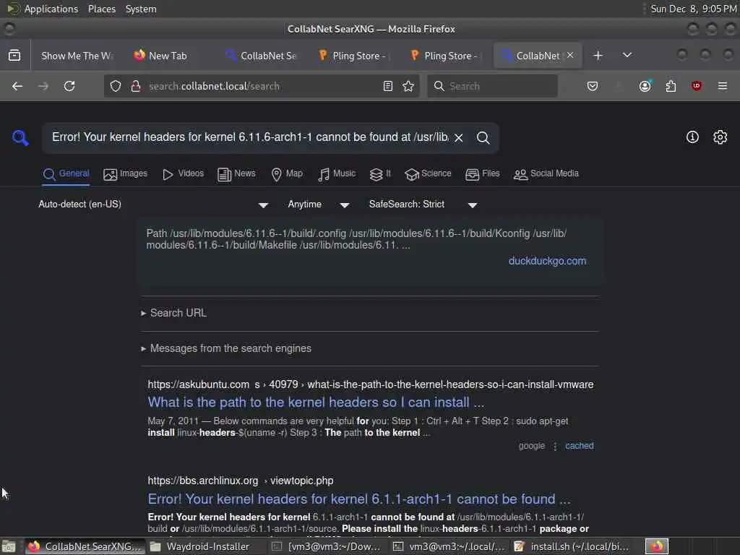The height and width of the screenshot is (555, 740).
Task: Open the SafeSearch: Strict dropdown
Action: [x=423, y=205]
